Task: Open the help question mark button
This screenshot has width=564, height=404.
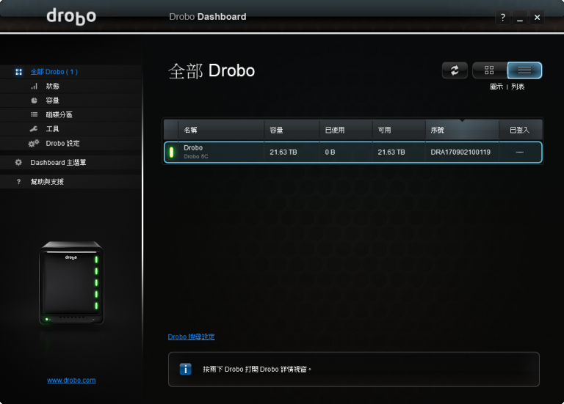Action: [503, 18]
